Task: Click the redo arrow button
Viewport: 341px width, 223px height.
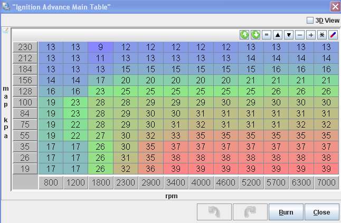Action: click(x=250, y=212)
